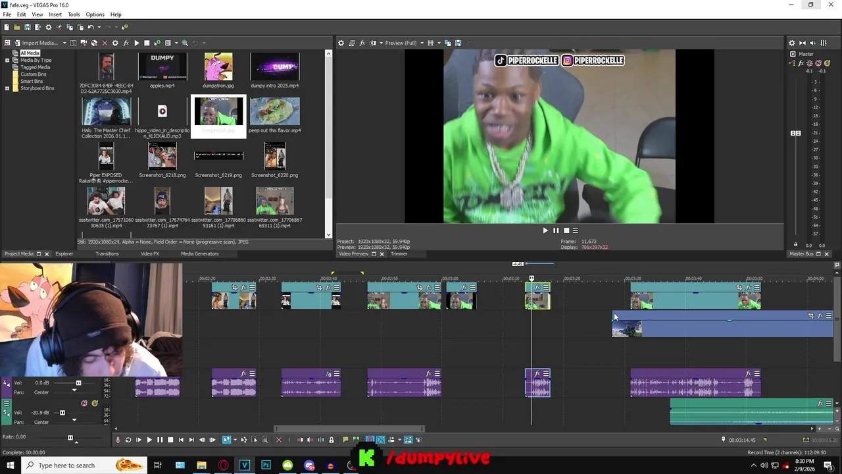Toggle the lock event icon

pos(331,440)
